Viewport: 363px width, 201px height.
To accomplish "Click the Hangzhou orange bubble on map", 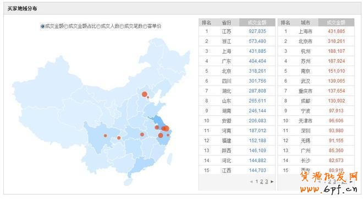I will click(161, 135).
